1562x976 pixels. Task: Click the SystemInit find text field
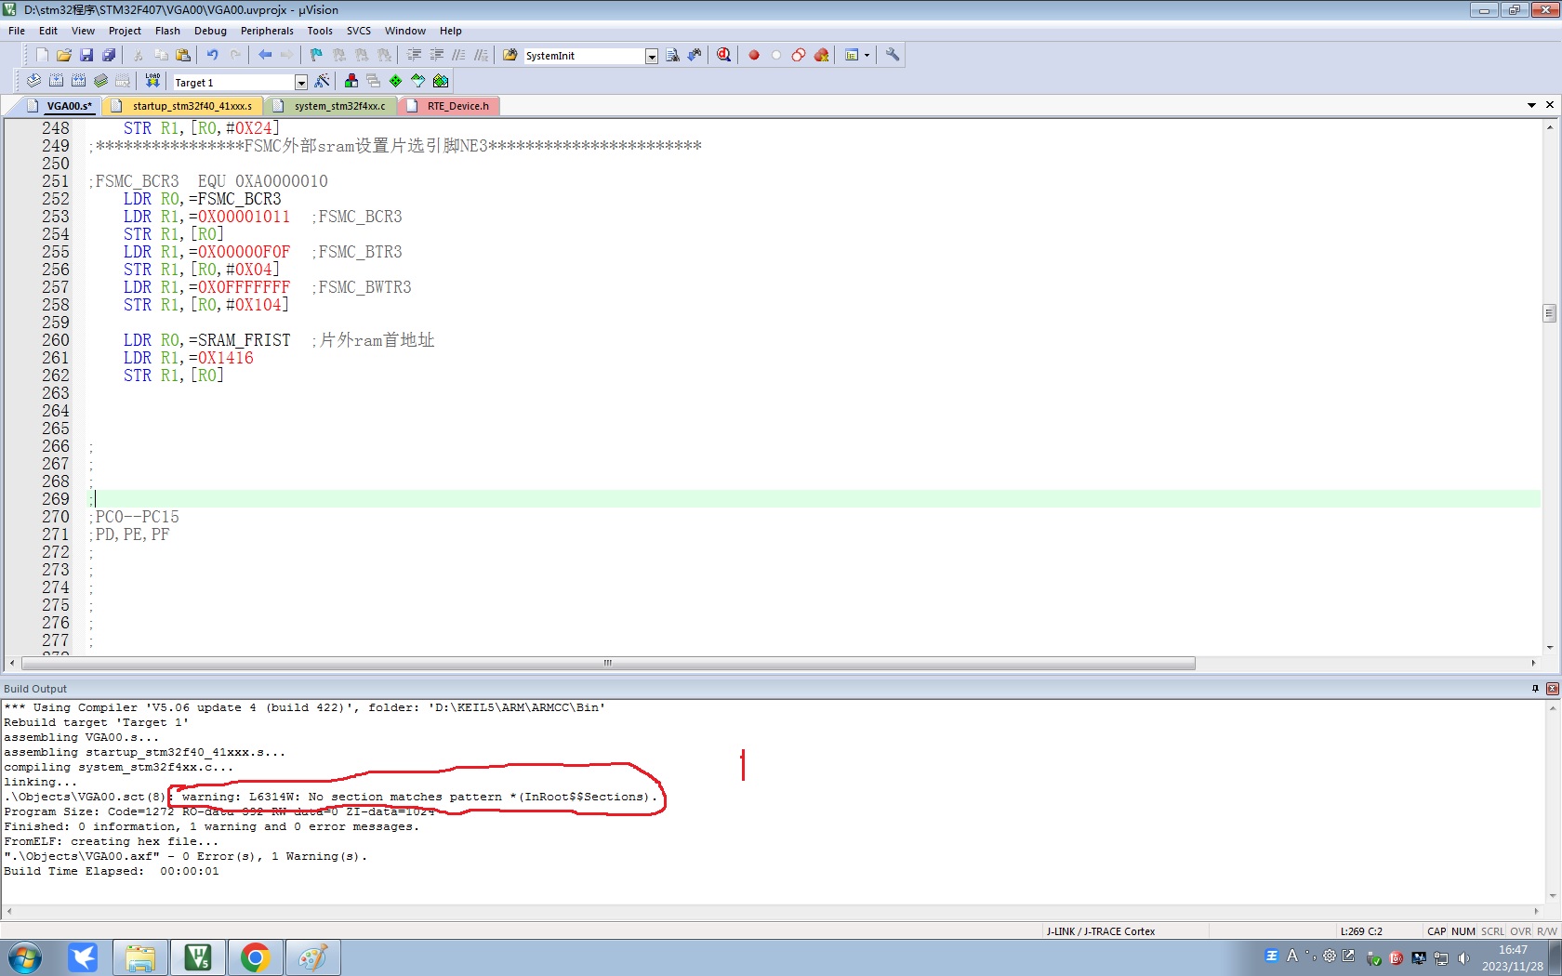click(x=585, y=56)
